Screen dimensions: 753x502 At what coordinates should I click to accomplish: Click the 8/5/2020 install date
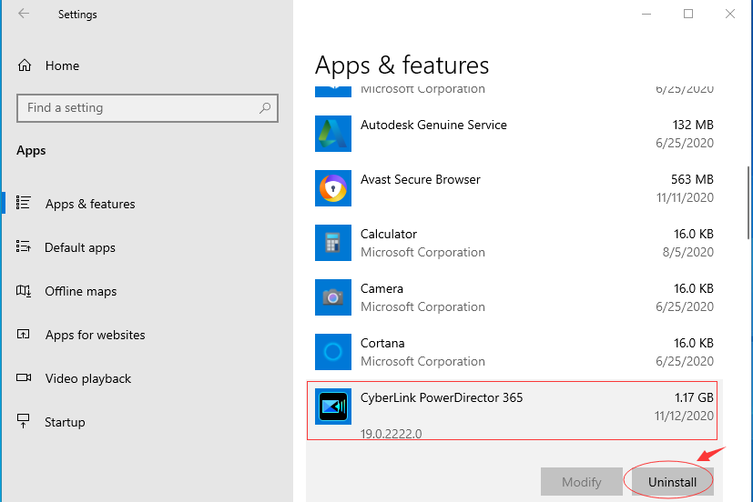[688, 252]
